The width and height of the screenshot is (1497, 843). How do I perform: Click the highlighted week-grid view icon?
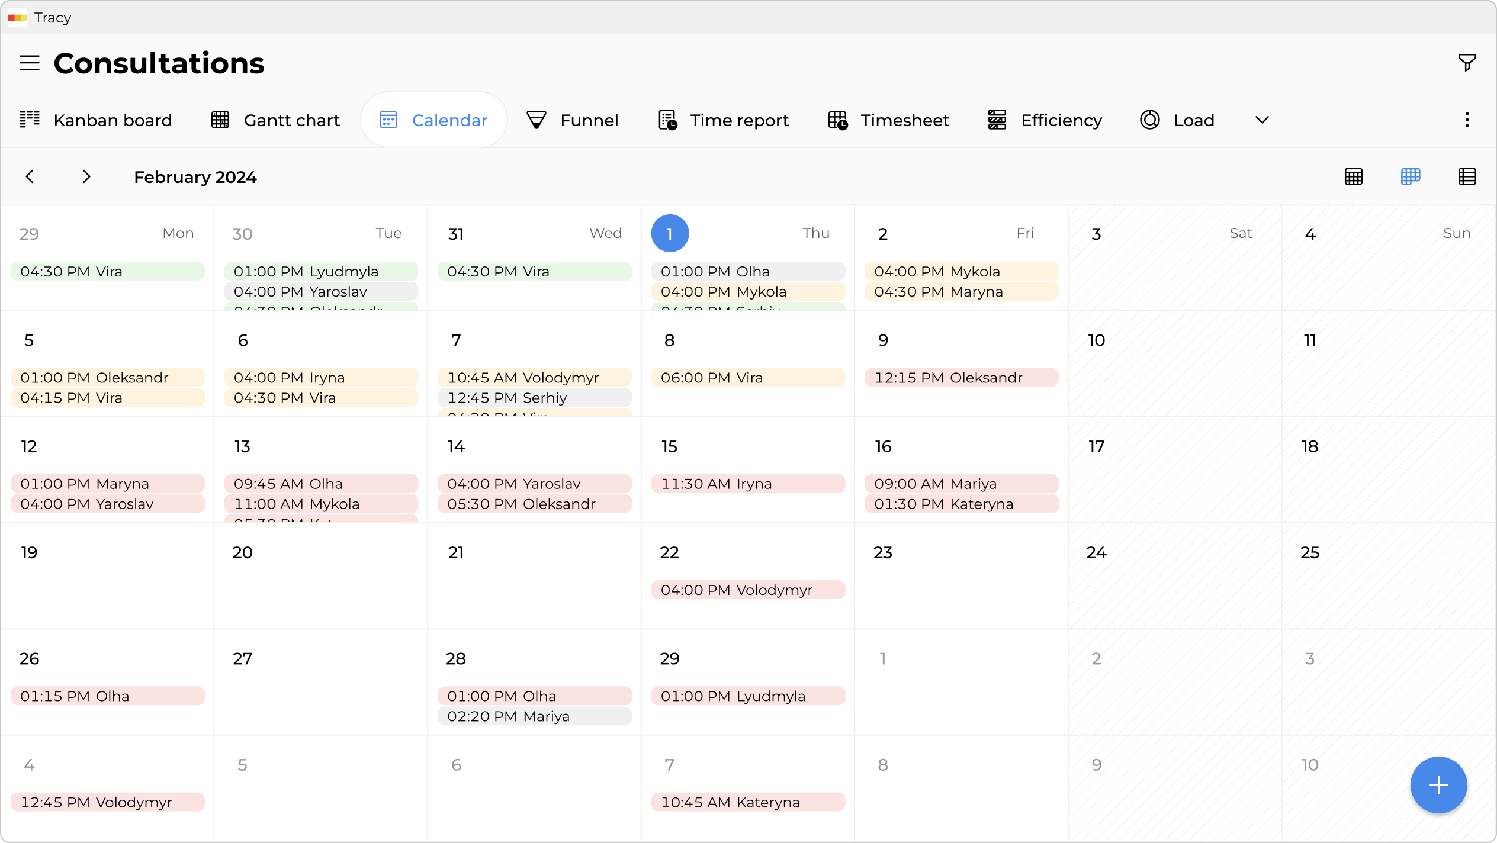click(1411, 176)
